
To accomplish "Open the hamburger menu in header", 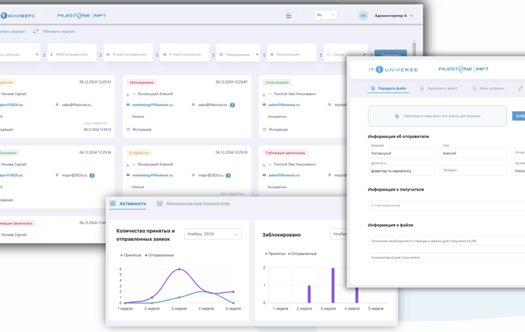I will tap(288, 16).
